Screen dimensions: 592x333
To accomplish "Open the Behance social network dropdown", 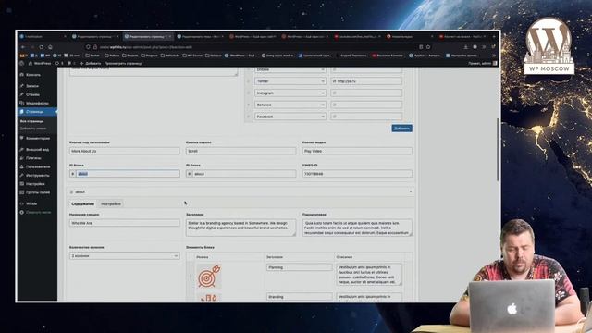I will coord(290,105).
